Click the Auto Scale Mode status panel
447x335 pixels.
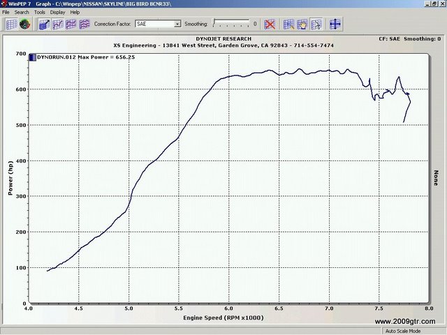tap(403, 331)
